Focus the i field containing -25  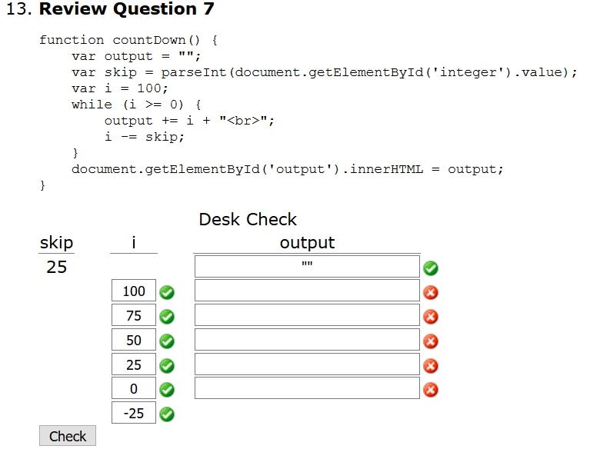coord(134,414)
